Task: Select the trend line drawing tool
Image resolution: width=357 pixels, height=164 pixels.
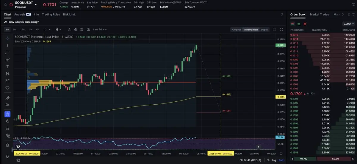Action: pos(7,45)
